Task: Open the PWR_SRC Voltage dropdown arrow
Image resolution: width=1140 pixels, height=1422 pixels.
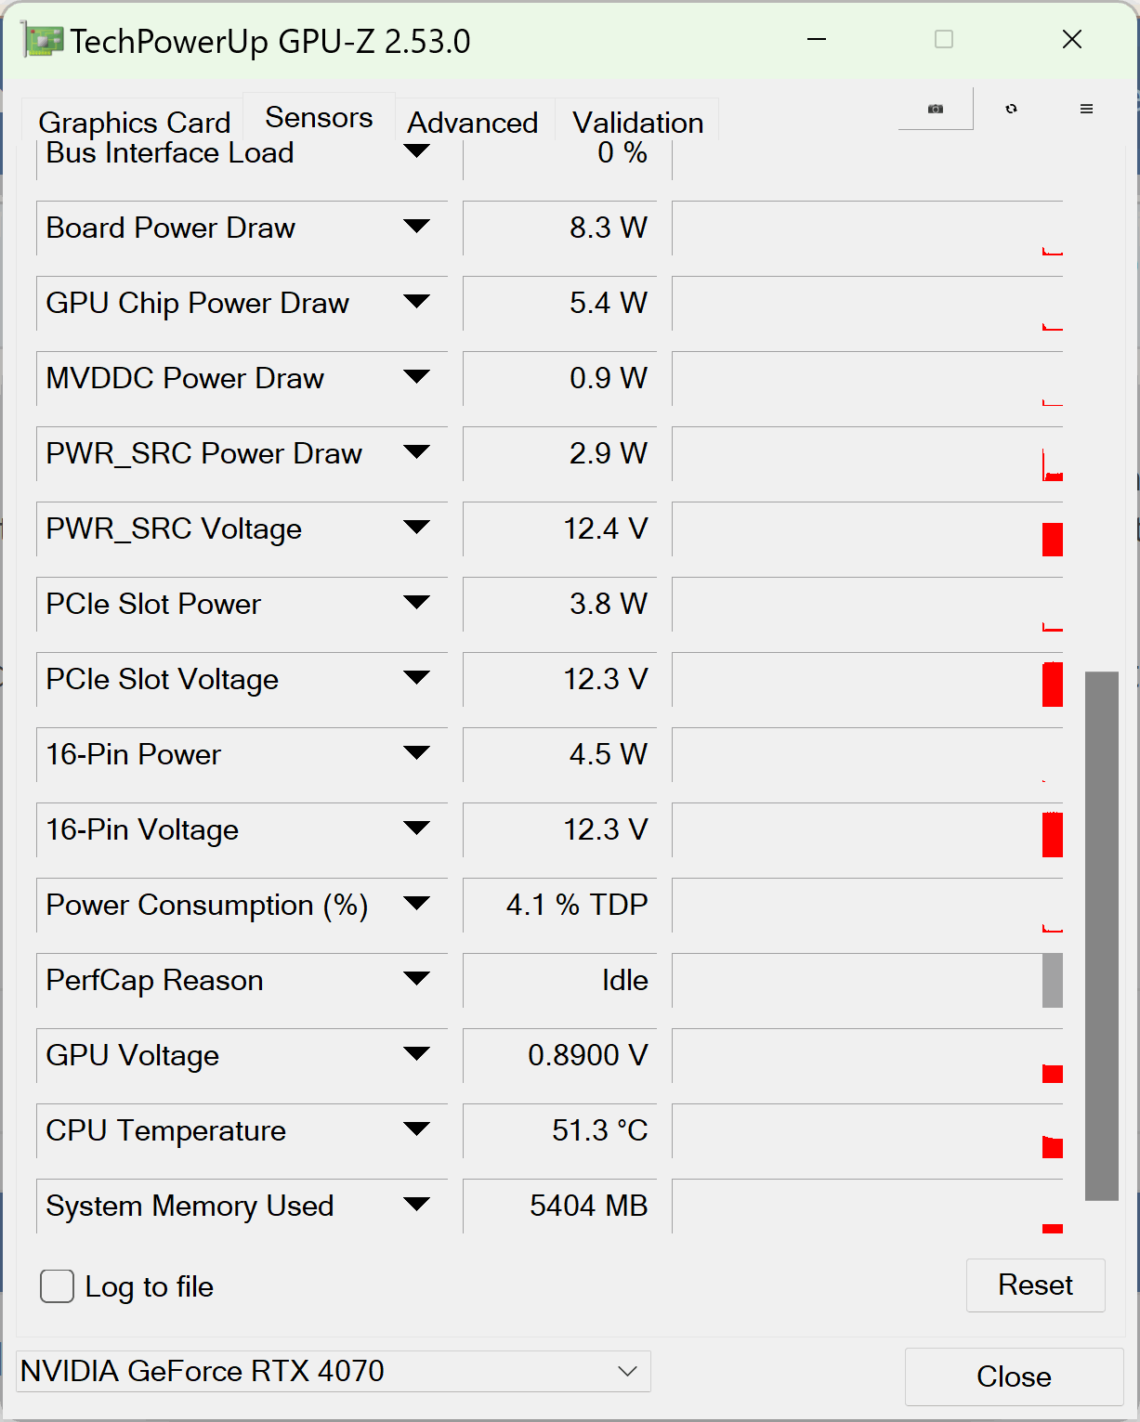Action: pos(417,528)
